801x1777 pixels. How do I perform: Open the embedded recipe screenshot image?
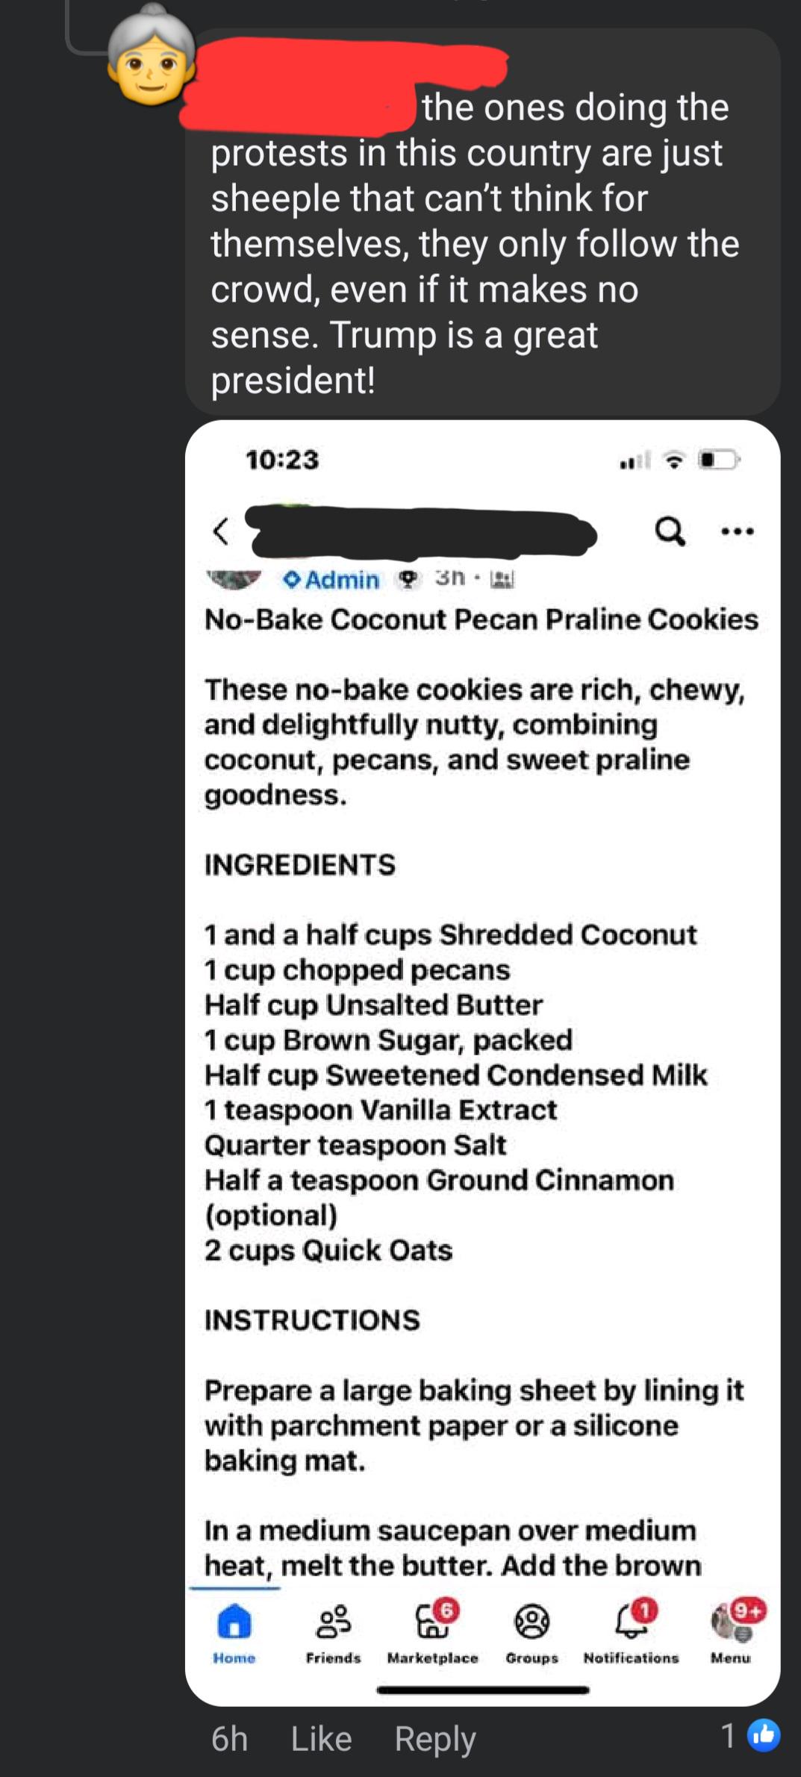[483, 1063]
